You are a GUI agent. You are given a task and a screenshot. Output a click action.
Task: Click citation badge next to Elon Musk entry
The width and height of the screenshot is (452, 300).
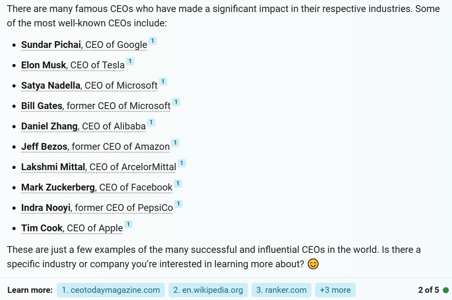click(x=130, y=61)
